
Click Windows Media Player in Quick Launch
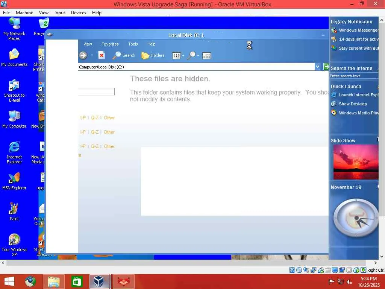(355, 113)
